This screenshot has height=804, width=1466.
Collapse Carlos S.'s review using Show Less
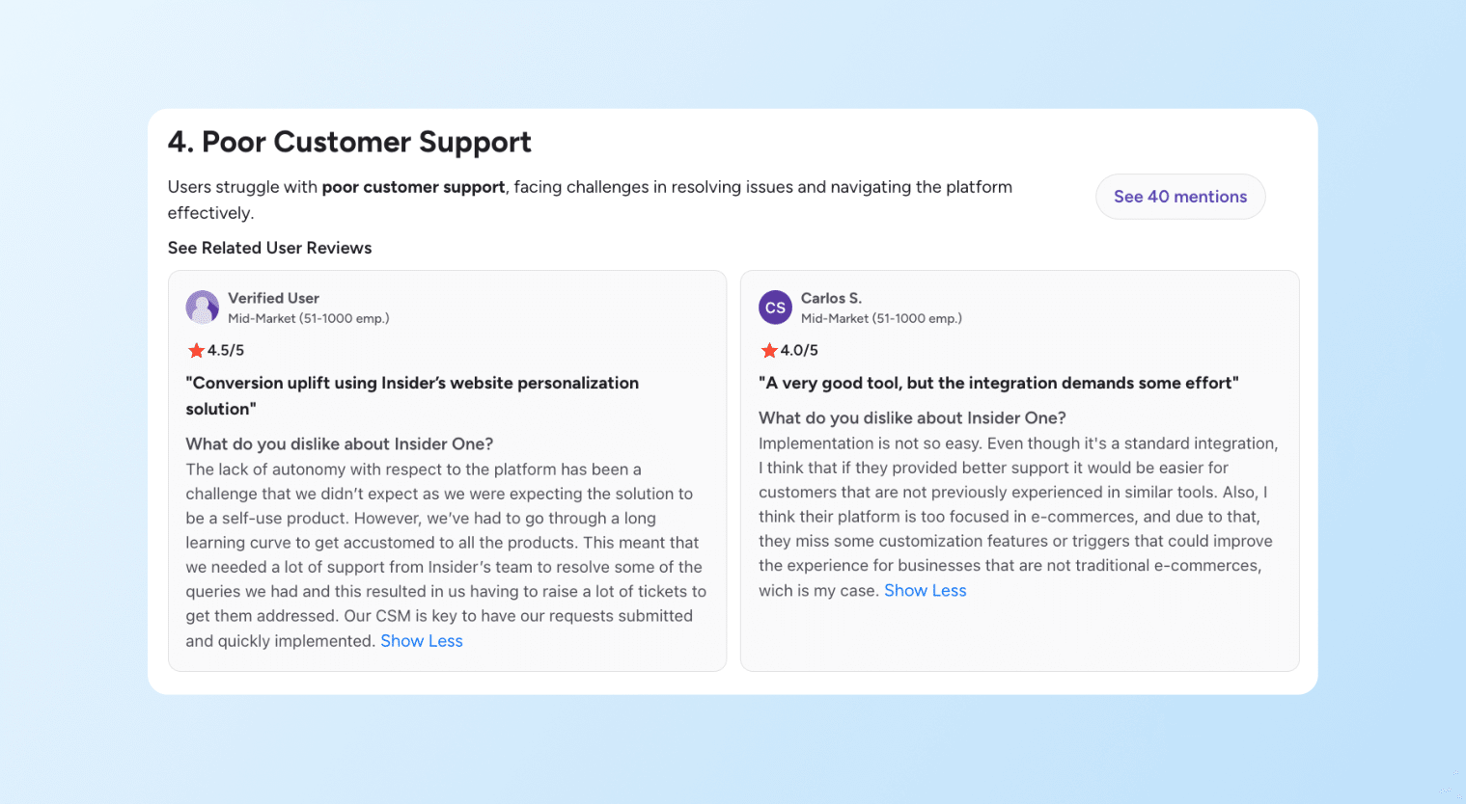click(925, 590)
